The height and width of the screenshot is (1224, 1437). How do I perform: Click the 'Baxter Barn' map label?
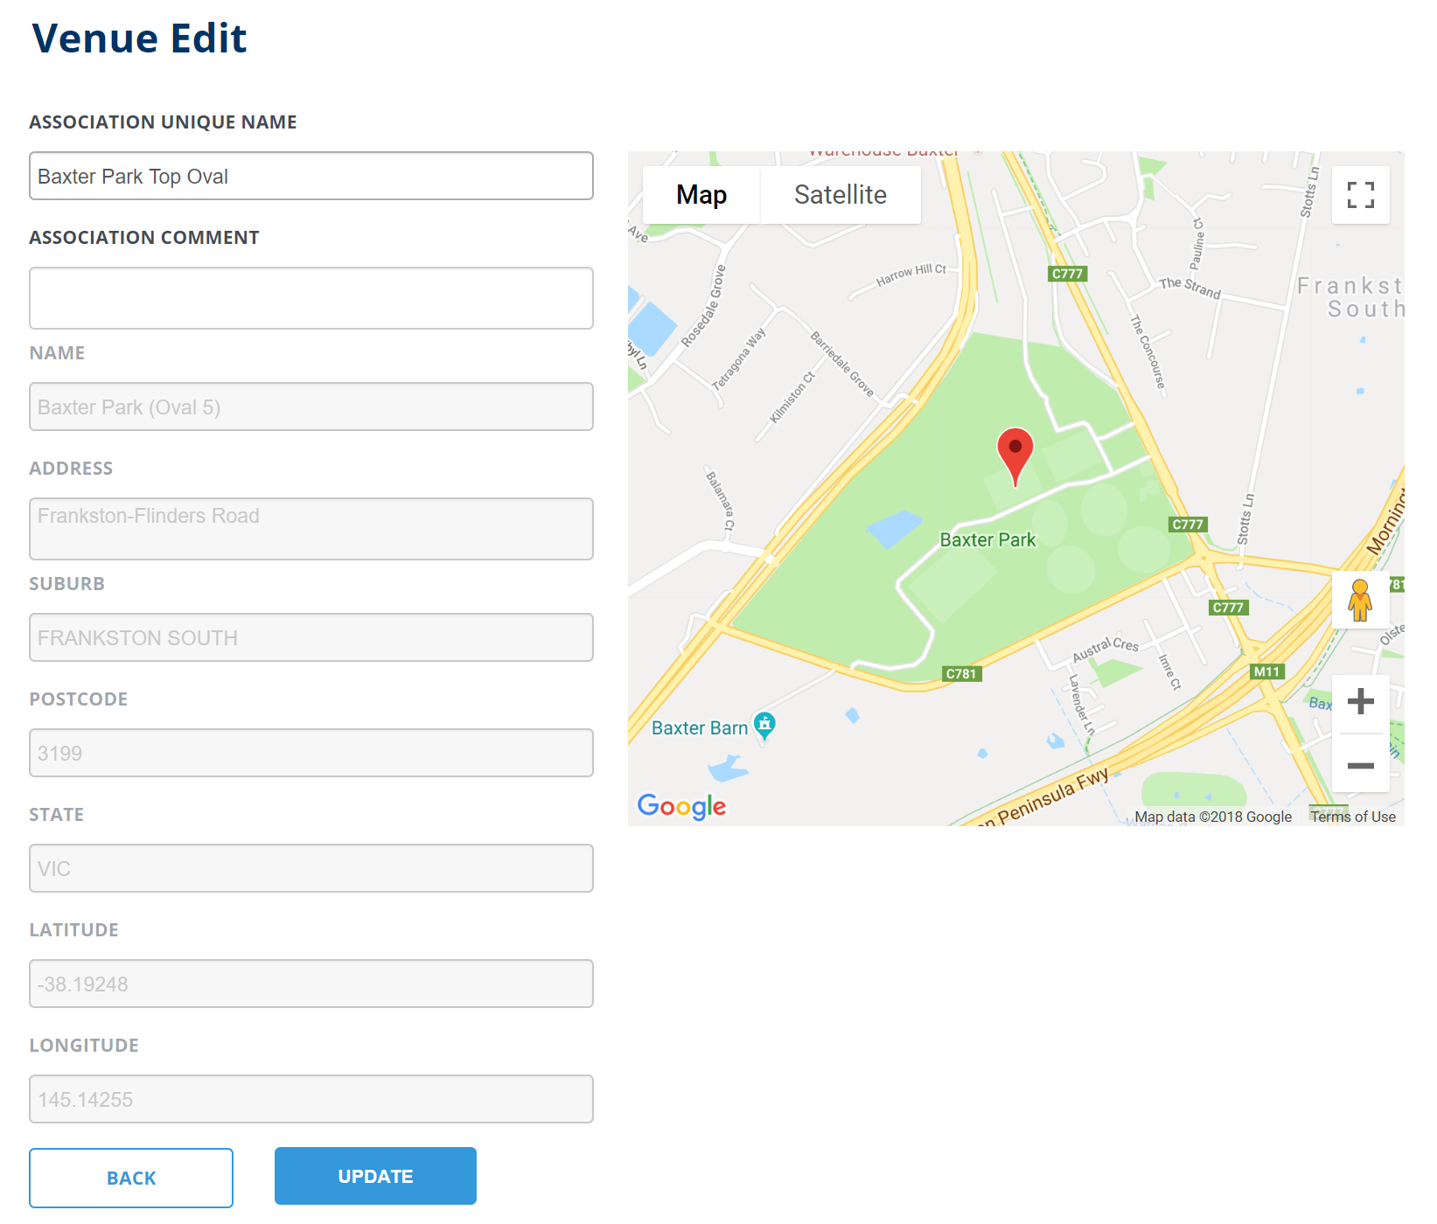[x=700, y=727]
